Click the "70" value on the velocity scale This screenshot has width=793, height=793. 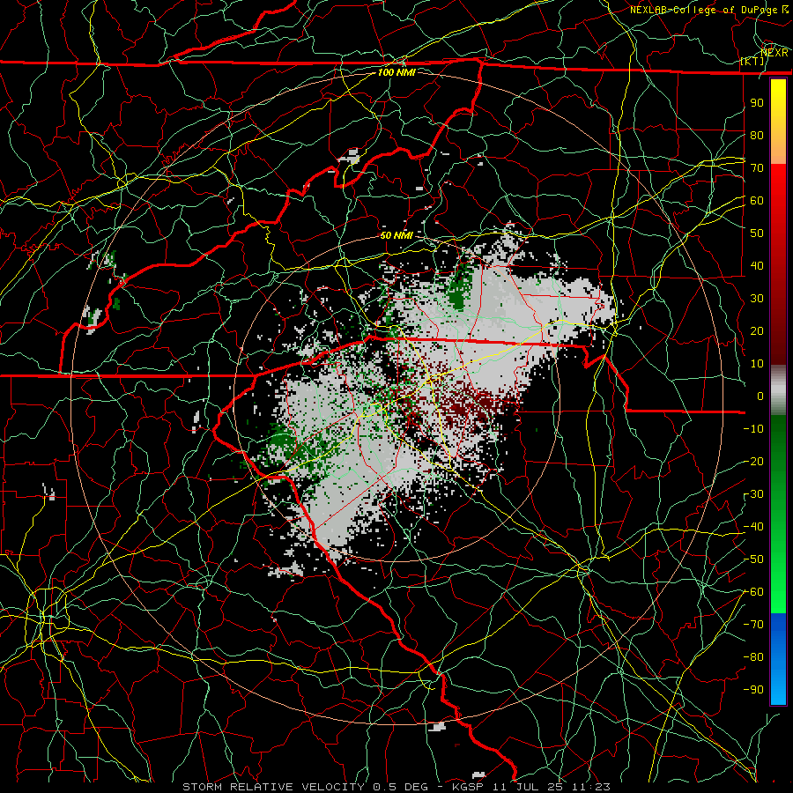pyautogui.click(x=757, y=168)
